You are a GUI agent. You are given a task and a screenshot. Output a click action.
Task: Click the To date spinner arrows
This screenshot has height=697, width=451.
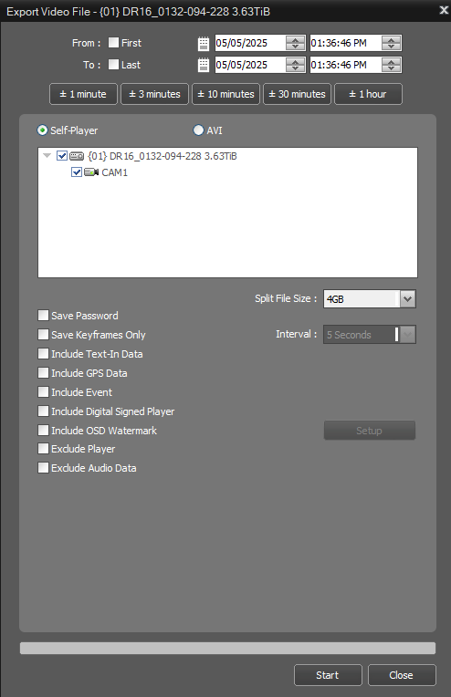point(295,65)
